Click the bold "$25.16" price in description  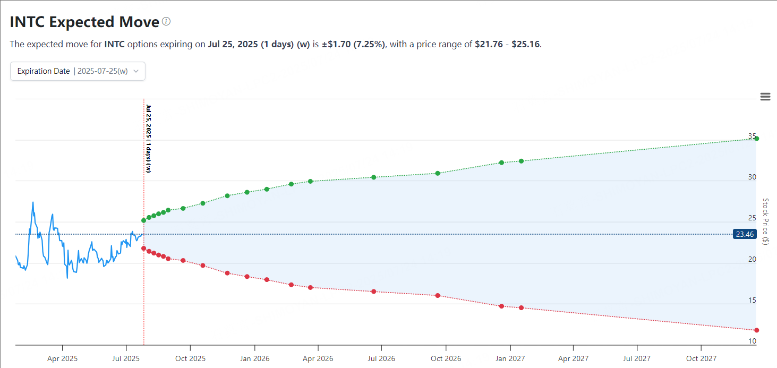point(526,45)
